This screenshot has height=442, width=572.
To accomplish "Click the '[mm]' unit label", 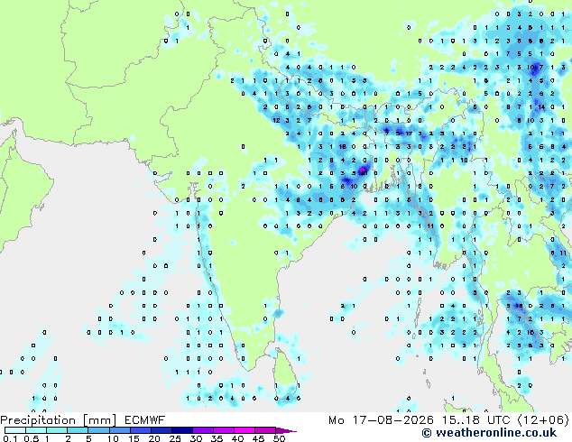I will point(99,420).
